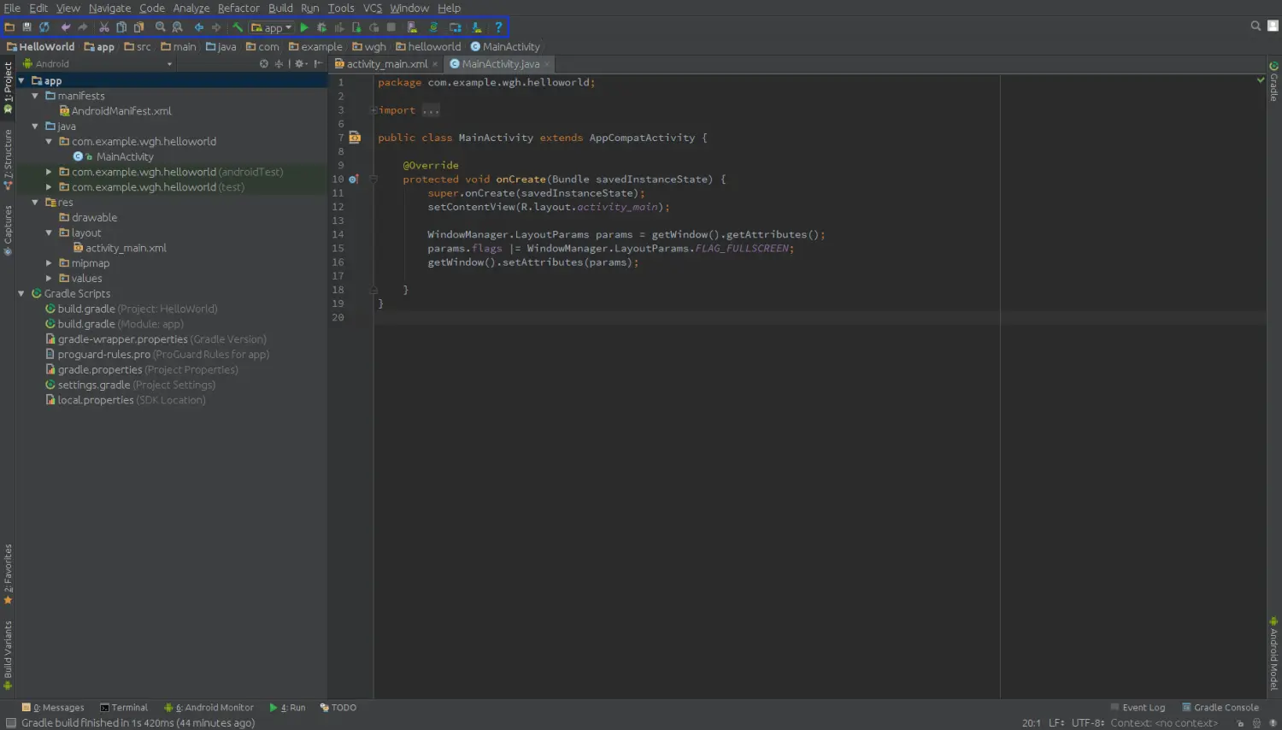Click the Project Structure icon
The height and width of the screenshot is (730, 1282).
click(x=455, y=27)
